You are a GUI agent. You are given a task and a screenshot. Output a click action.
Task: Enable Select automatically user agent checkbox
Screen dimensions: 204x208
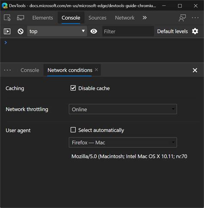click(x=73, y=130)
